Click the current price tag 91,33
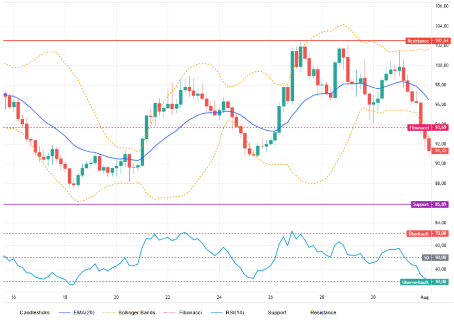Image resolution: width=454 pixels, height=320 pixels. [441, 151]
